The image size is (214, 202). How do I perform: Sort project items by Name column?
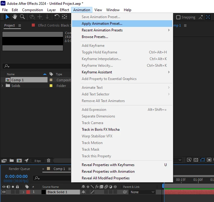tap(11, 74)
